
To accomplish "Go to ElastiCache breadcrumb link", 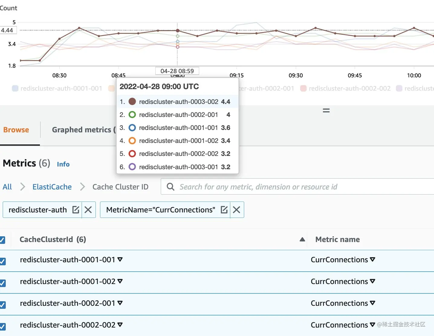I will coord(52,187).
